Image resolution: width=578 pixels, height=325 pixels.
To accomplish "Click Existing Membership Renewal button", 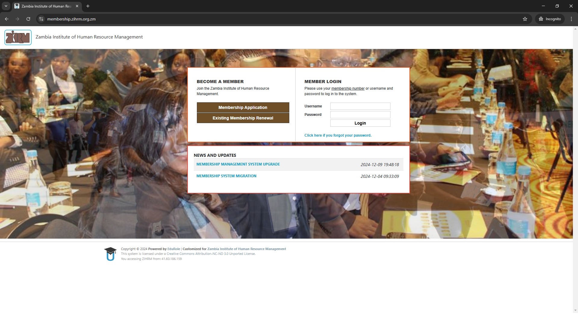I will 243,118.
